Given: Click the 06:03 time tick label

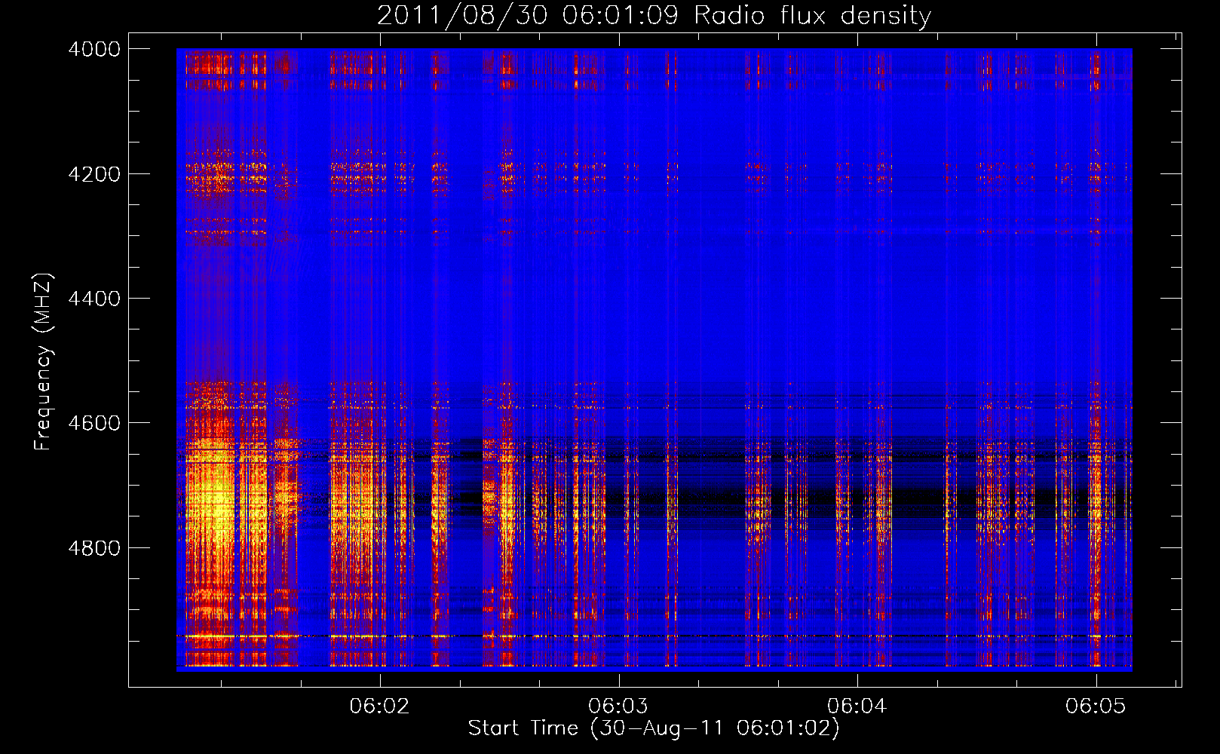Looking at the screenshot, I should pyautogui.click(x=619, y=706).
